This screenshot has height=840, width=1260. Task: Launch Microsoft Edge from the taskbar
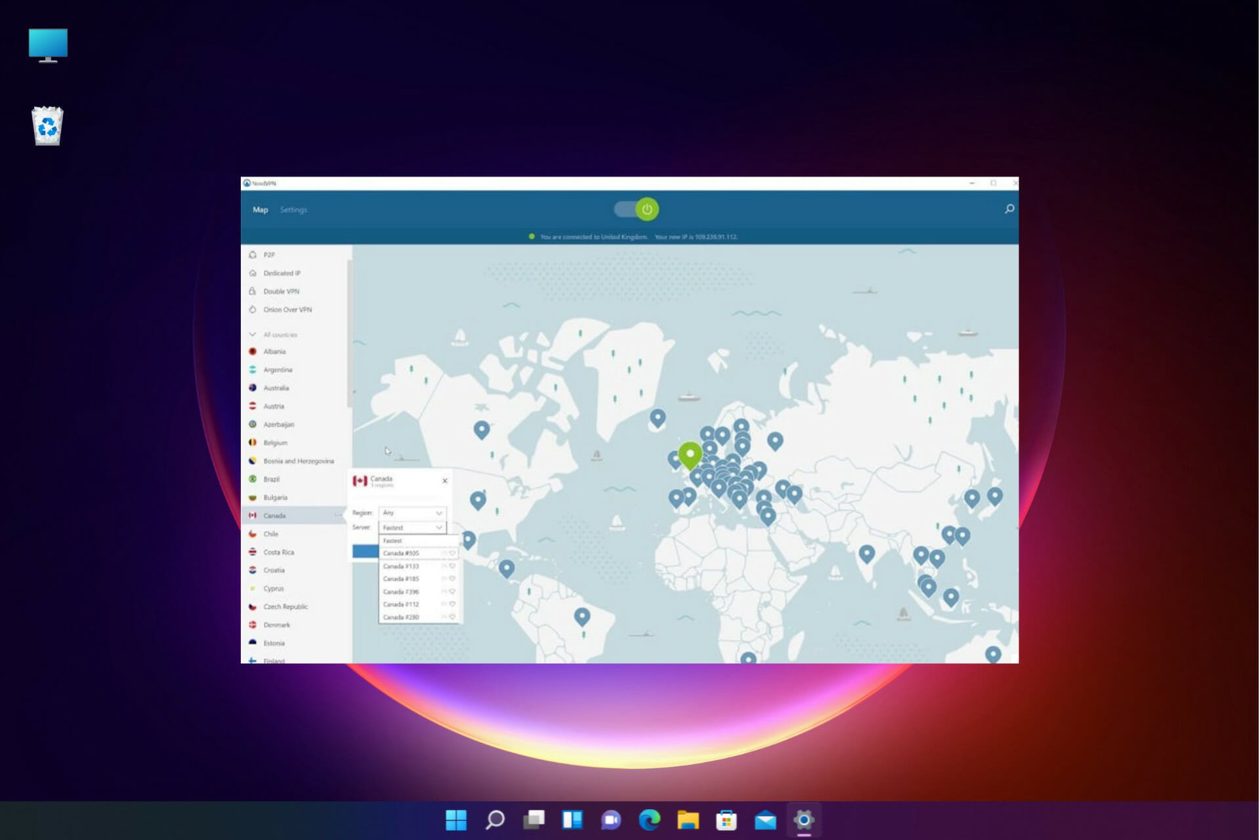pyautogui.click(x=650, y=820)
